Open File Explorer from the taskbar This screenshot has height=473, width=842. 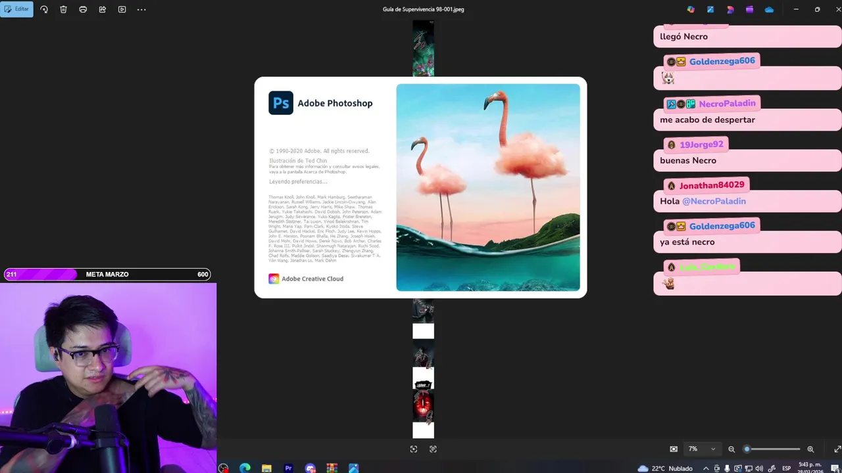(266, 468)
